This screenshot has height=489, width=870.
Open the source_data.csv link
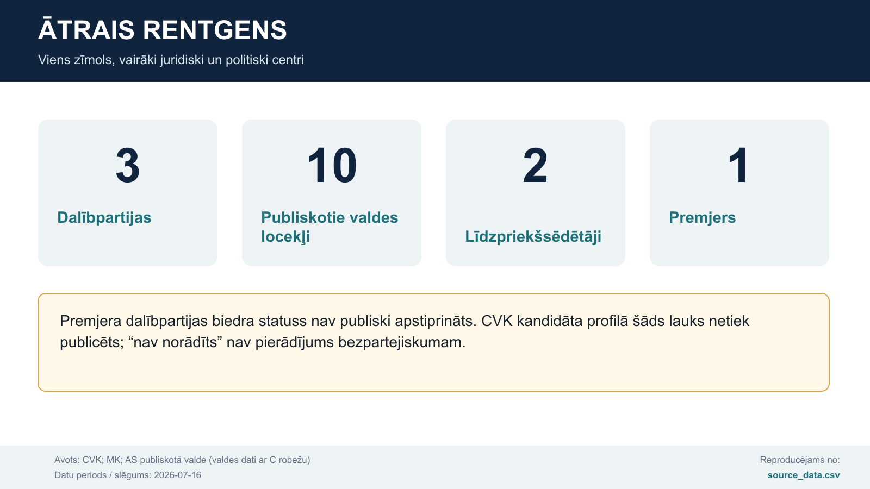(x=804, y=475)
